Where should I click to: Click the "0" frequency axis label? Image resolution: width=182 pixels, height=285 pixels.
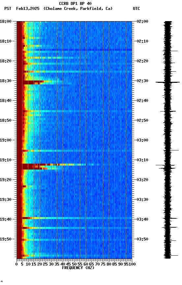point(16,264)
